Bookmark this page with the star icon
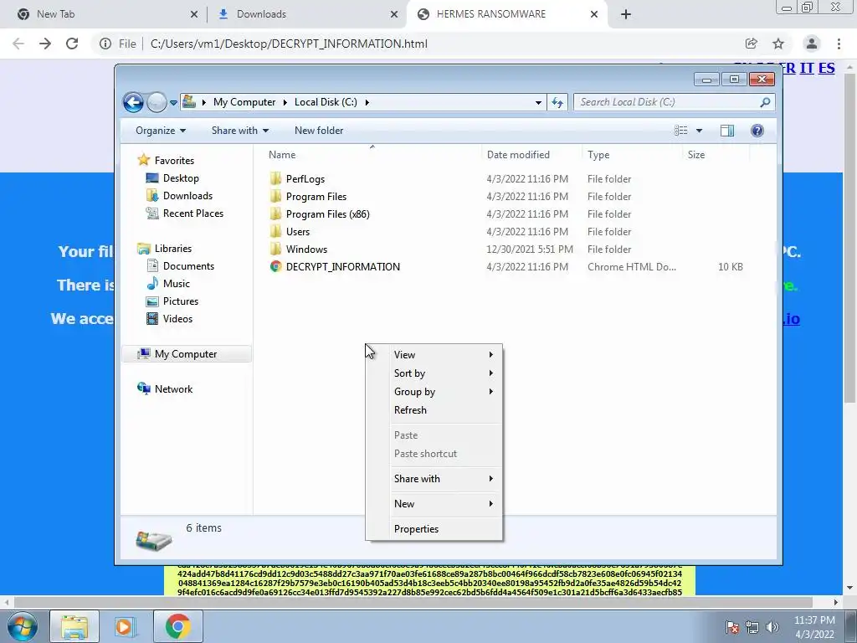The width and height of the screenshot is (857, 643). tap(778, 44)
